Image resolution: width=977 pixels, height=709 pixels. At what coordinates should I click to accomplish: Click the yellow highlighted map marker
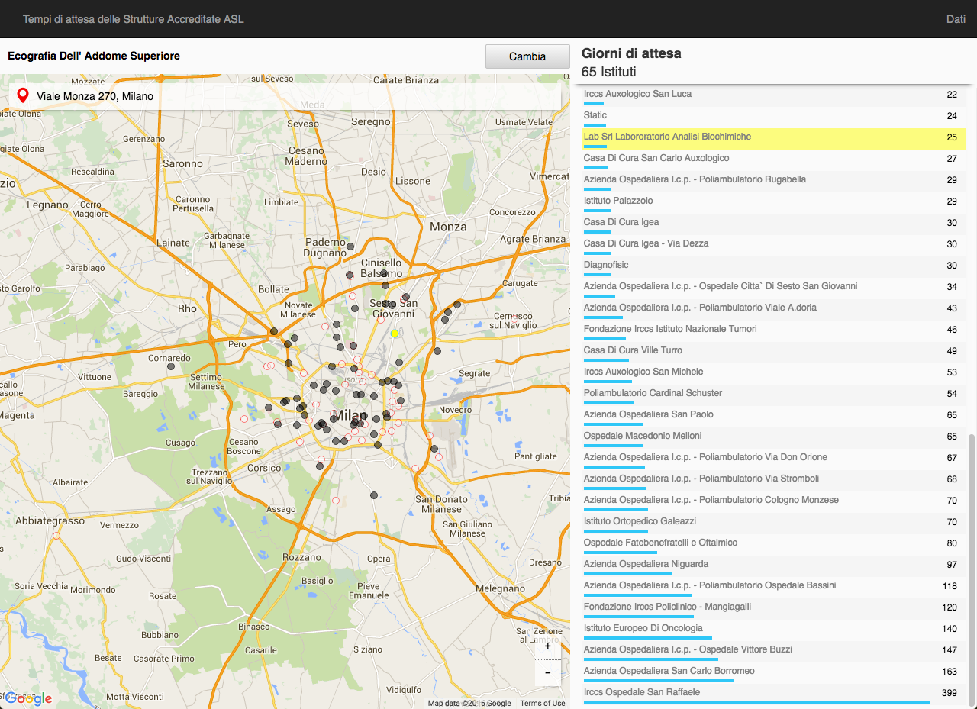(x=395, y=334)
